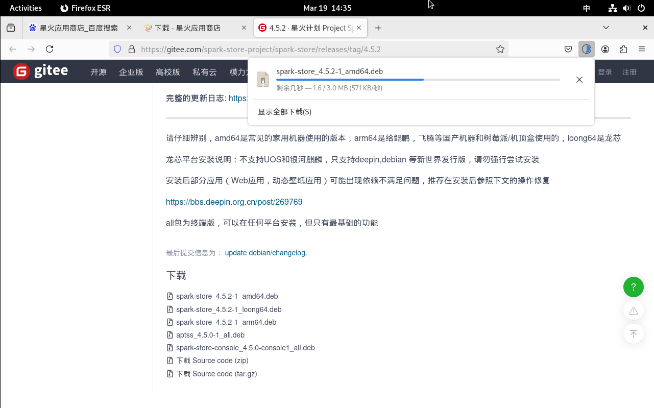Image resolution: width=654 pixels, height=408 pixels.
Task: Open the bbs.deepin.org post link
Action: [x=234, y=202]
